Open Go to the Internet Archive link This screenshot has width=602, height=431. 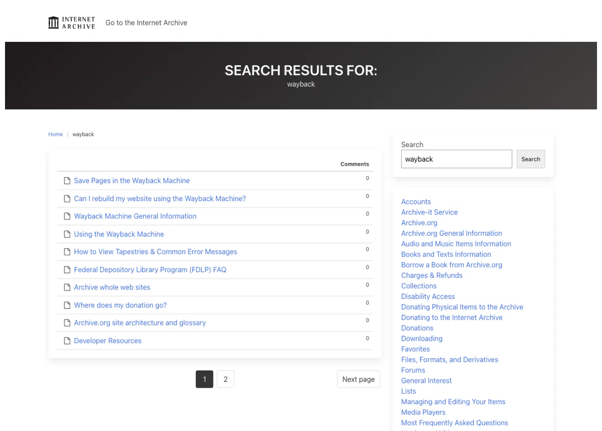146,23
